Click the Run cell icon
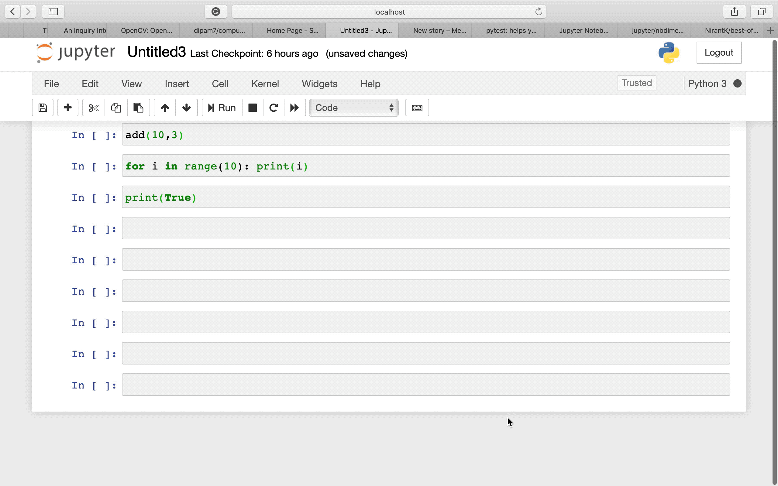 (221, 108)
